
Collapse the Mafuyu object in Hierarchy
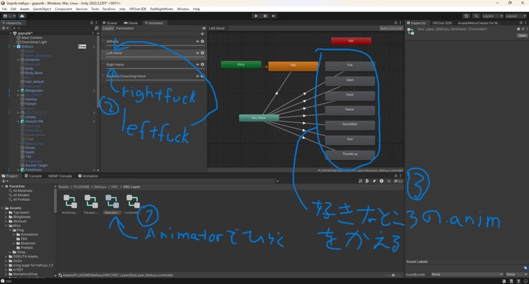coord(14,46)
